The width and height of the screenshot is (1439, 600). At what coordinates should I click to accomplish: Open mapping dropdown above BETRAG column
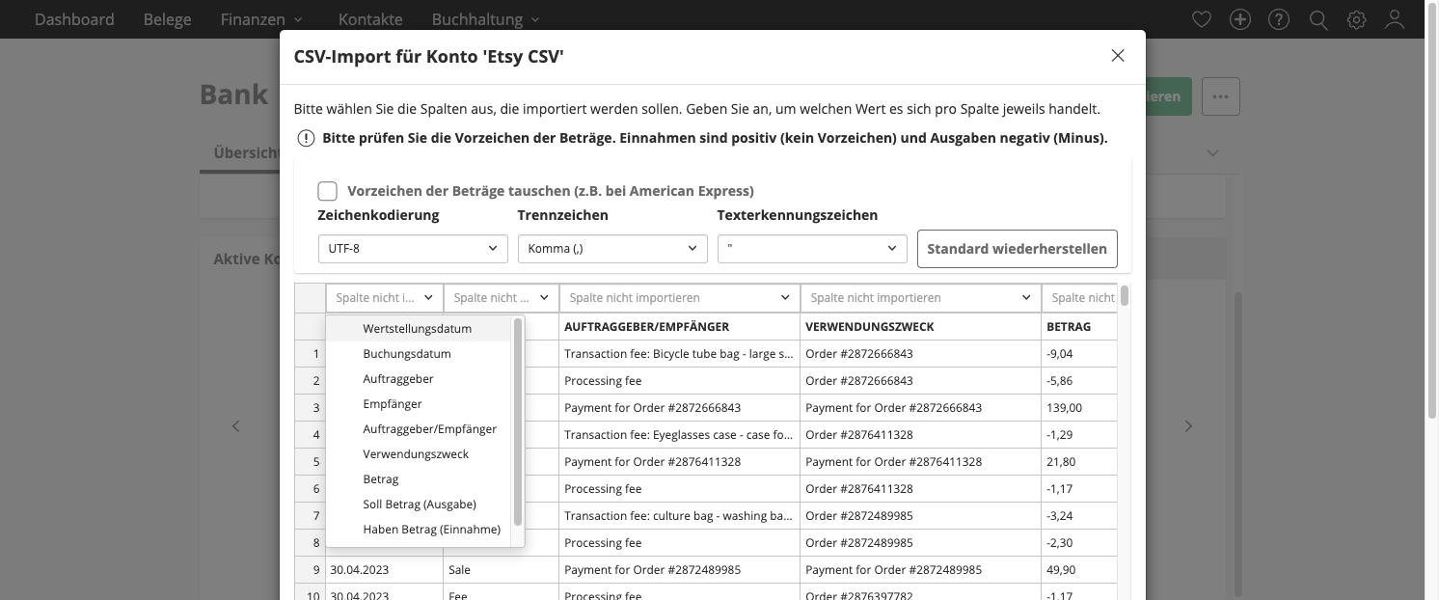point(1079,298)
